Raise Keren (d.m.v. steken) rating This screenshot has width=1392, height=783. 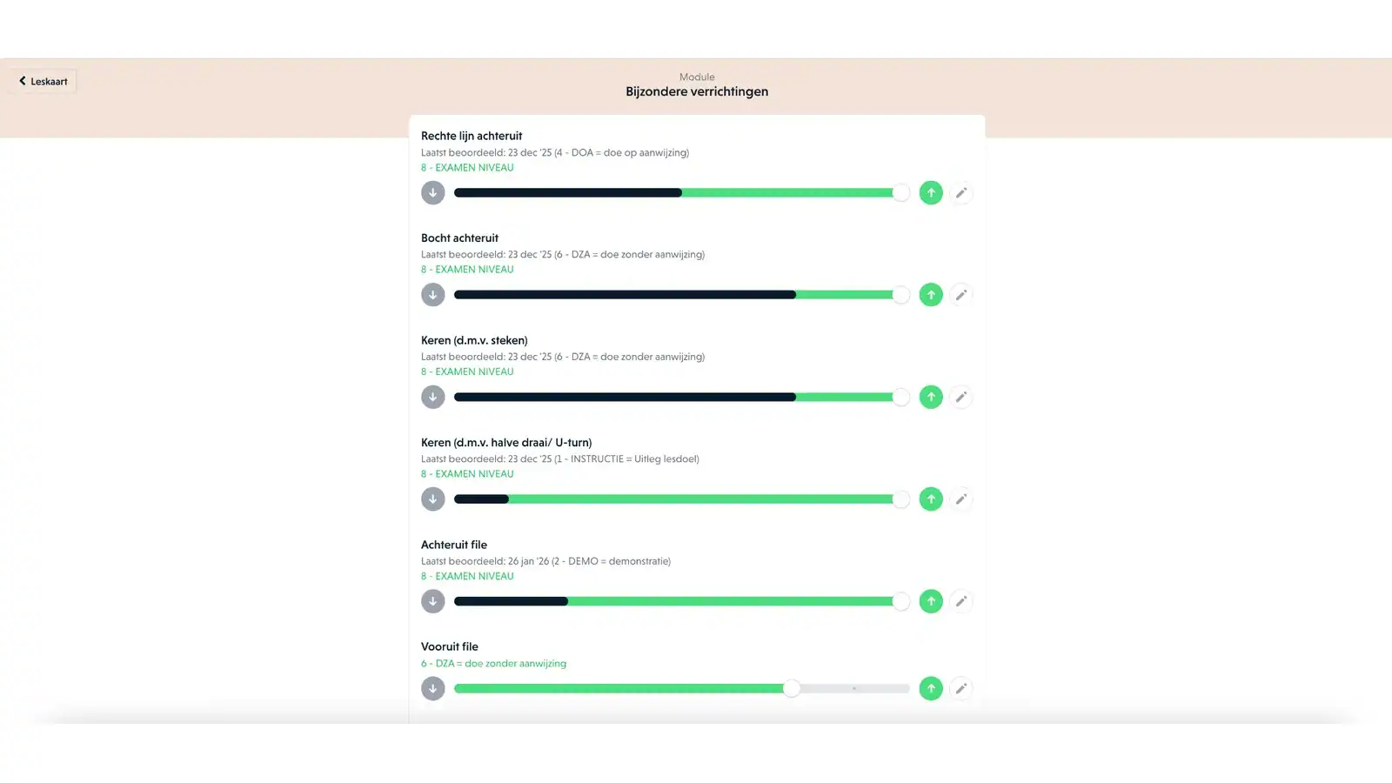click(931, 398)
